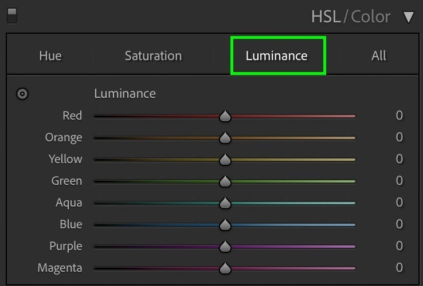Click the HSL header label
This screenshot has height=286, width=423.
pos(326,17)
